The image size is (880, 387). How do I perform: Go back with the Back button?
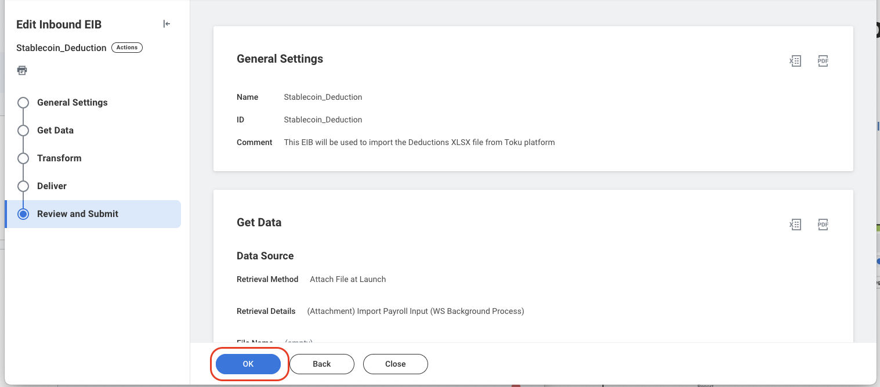point(322,364)
